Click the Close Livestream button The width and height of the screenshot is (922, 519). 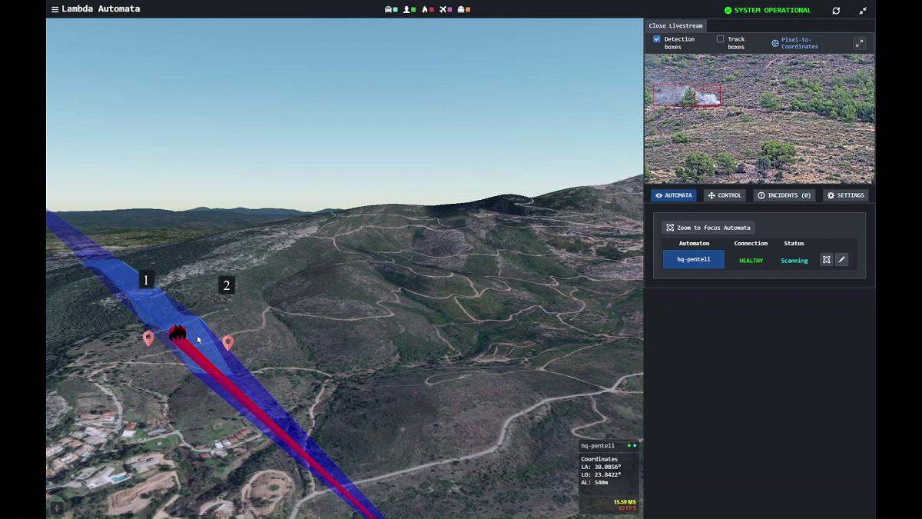pyautogui.click(x=675, y=26)
